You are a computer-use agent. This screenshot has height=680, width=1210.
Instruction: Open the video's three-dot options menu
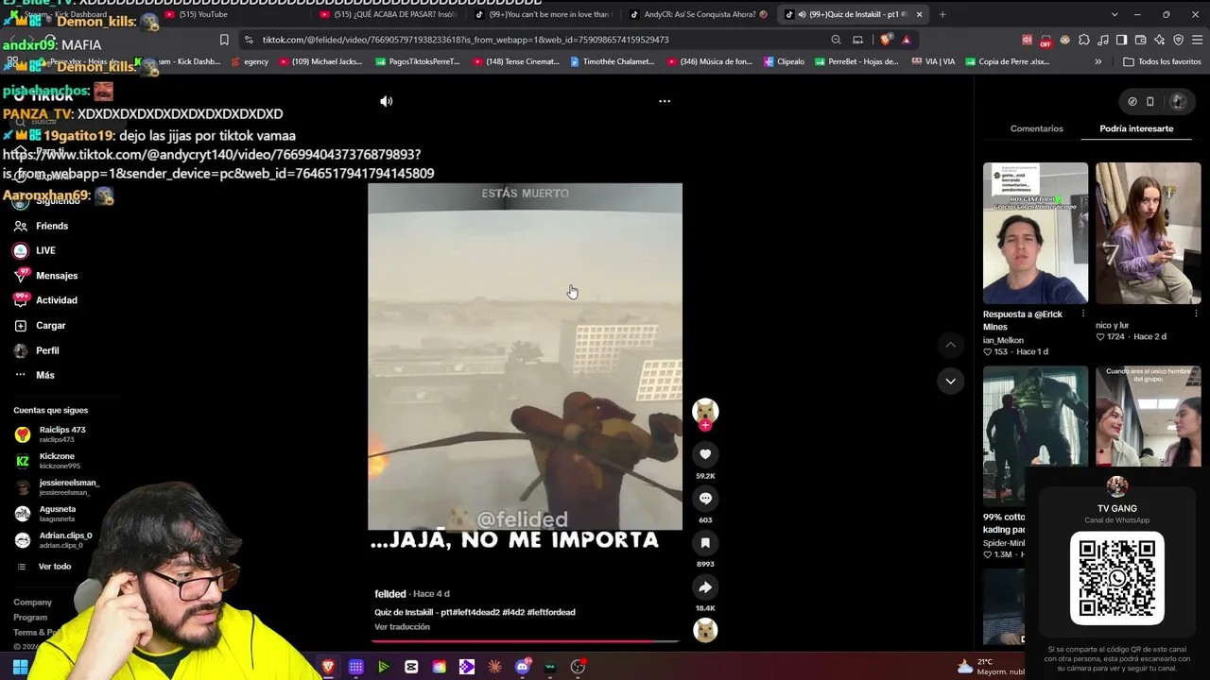665,101
